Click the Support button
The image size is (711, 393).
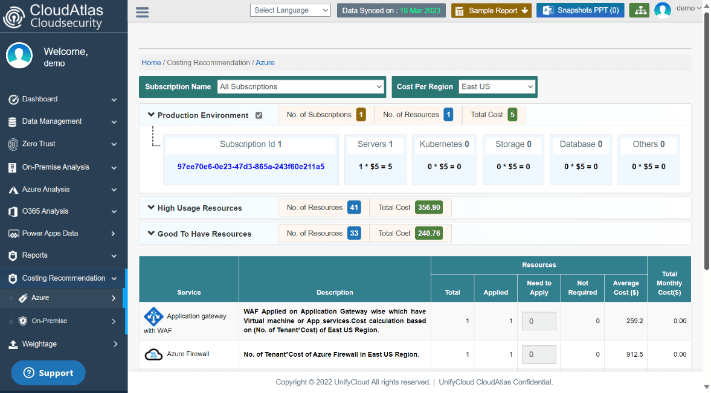[48, 372]
